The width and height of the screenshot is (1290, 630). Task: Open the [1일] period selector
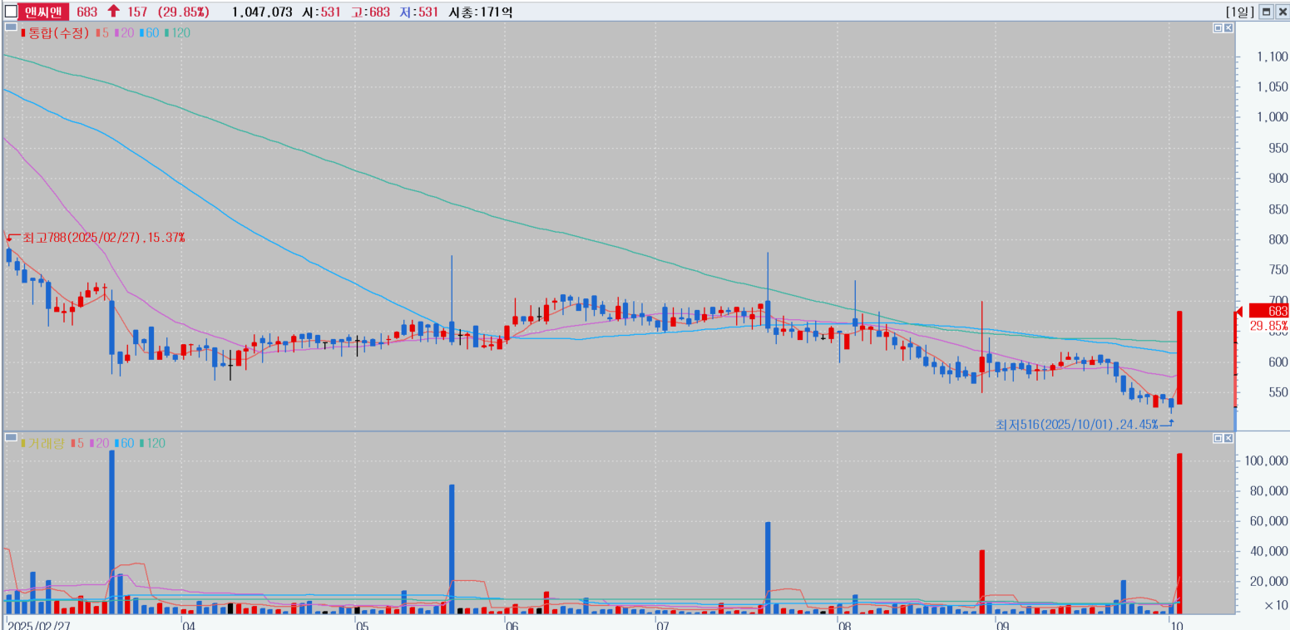(1239, 12)
